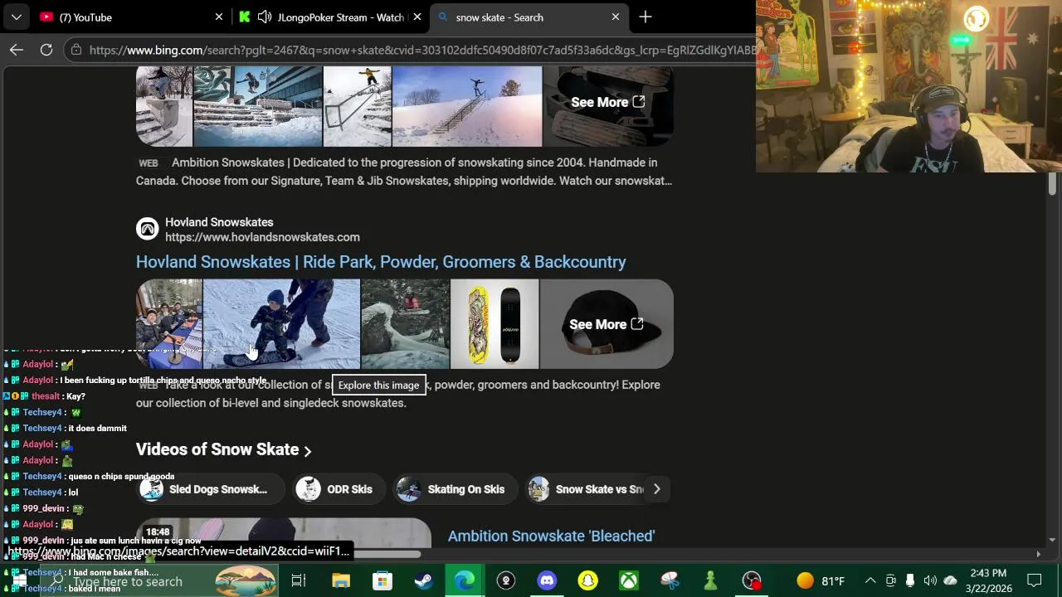Click the site info icon in address bar
This screenshot has height=597, width=1062.
pos(76,50)
